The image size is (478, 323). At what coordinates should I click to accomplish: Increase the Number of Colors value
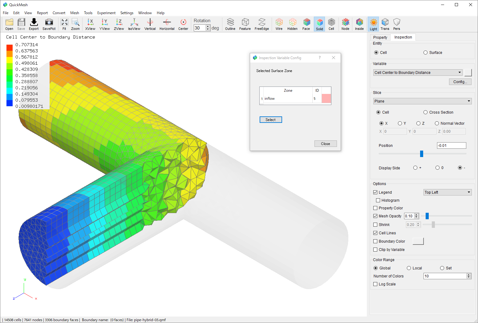coord(469,275)
